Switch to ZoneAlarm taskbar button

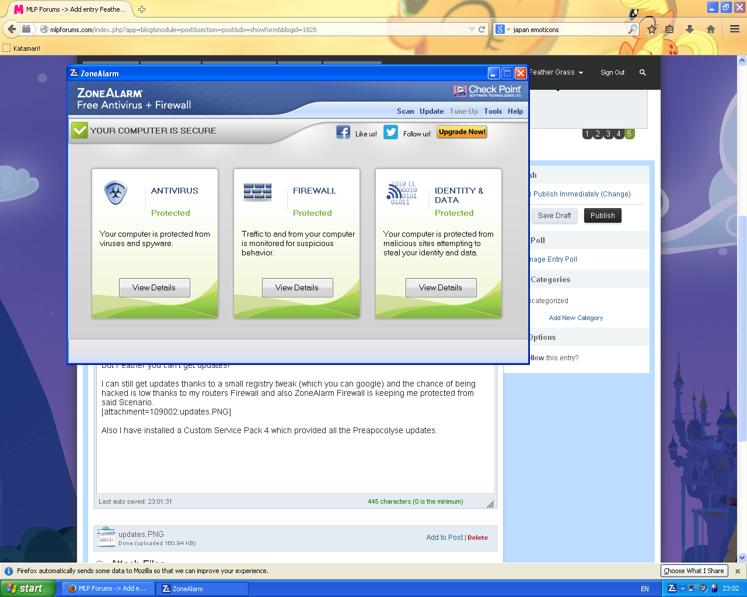click(202, 588)
